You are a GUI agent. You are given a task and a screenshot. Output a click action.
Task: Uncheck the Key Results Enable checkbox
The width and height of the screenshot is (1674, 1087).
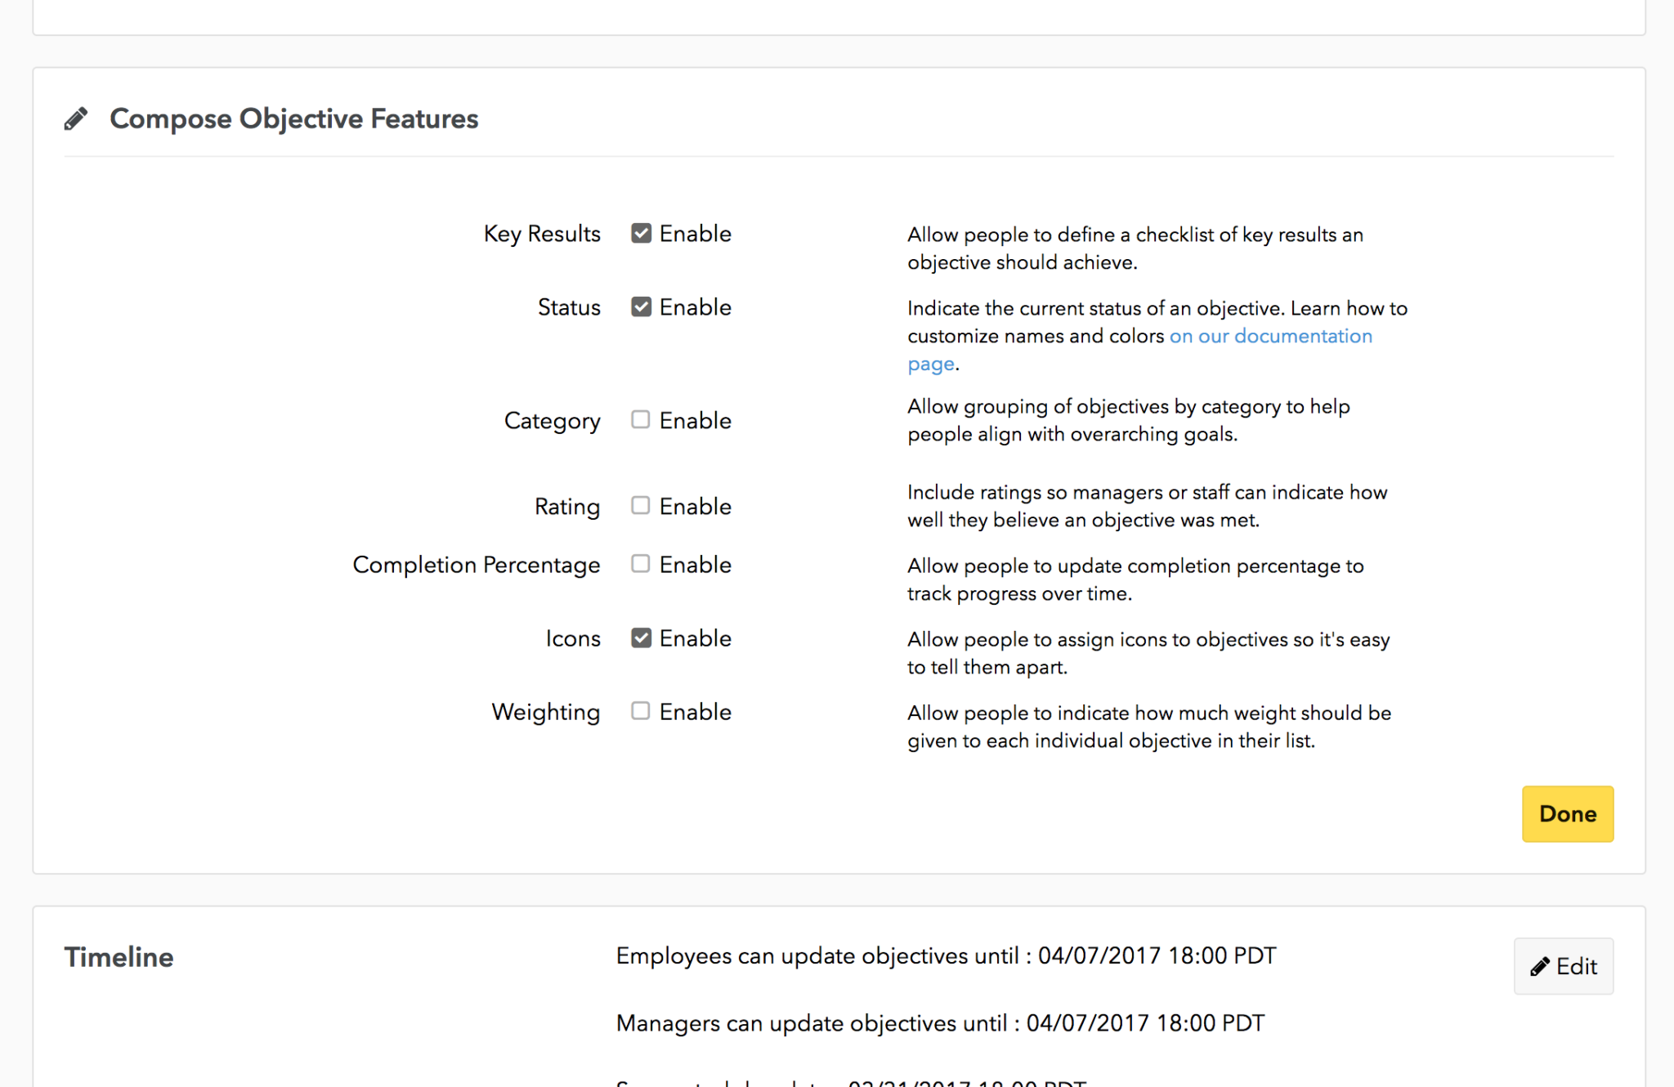[x=641, y=233]
